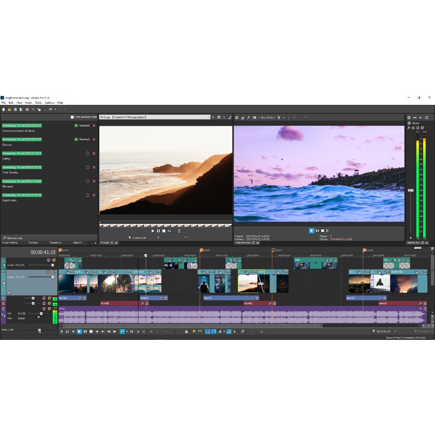This screenshot has height=435, width=435.
Task: Open the File menu
Action: click(x=3, y=103)
